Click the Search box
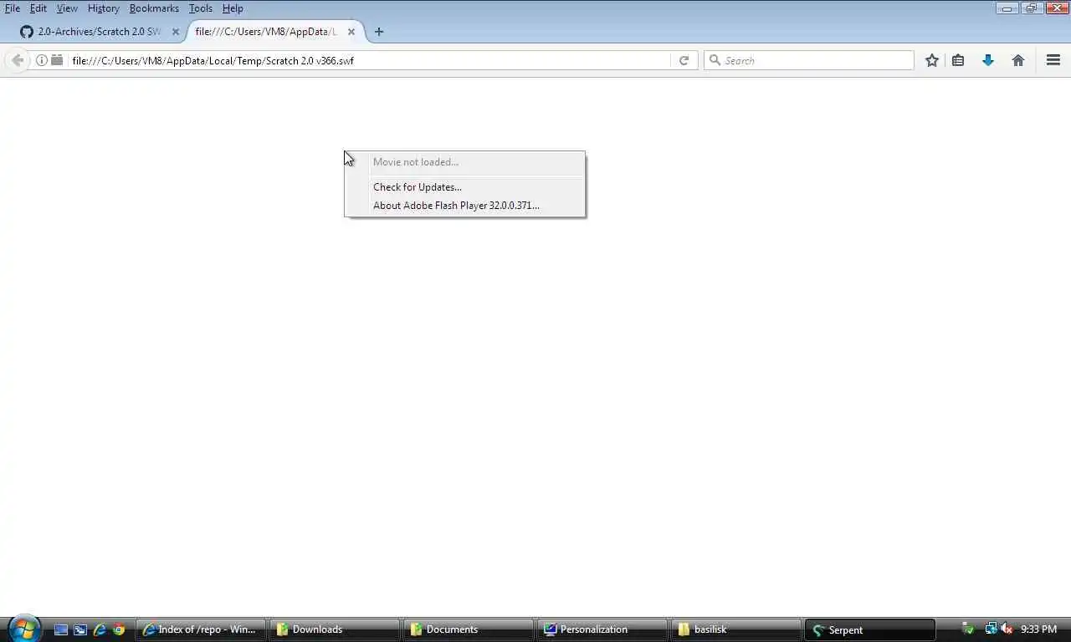The width and height of the screenshot is (1071, 642). pyautogui.click(x=809, y=60)
